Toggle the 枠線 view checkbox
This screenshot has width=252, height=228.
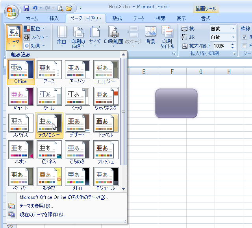pos(244,37)
